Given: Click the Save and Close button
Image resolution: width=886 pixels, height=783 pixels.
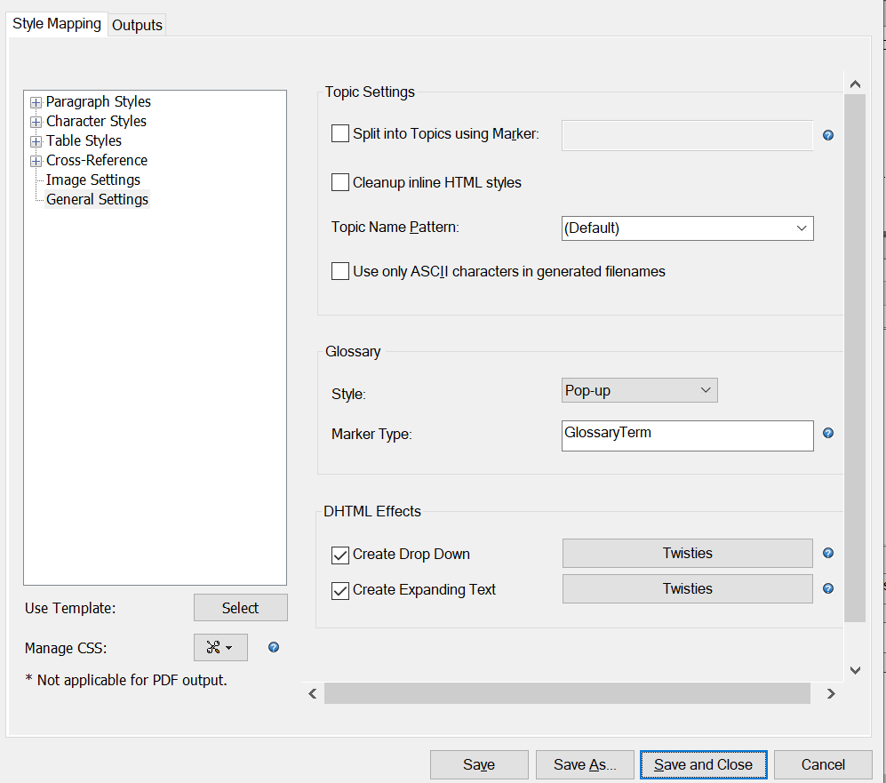Looking at the screenshot, I should [x=703, y=764].
